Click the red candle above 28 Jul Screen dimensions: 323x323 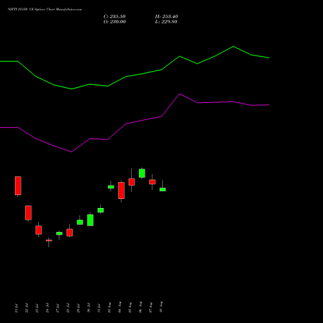70,233
